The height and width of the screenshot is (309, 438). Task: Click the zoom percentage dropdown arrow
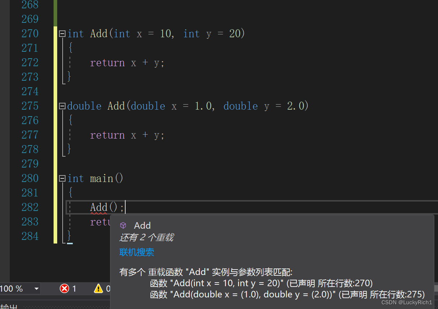pyautogui.click(x=37, y=288)
